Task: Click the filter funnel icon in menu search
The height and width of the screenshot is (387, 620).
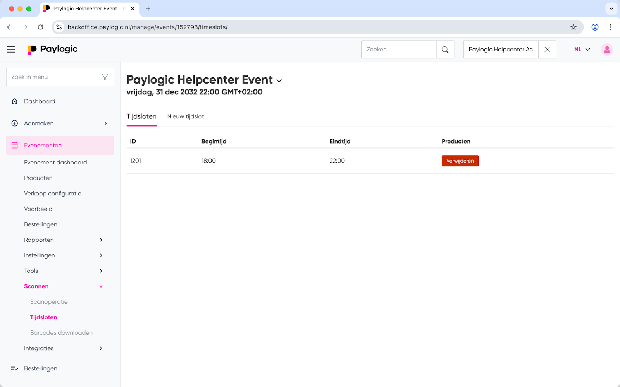Action: 105,77
